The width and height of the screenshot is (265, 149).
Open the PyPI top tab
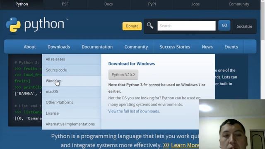[152, 4]
